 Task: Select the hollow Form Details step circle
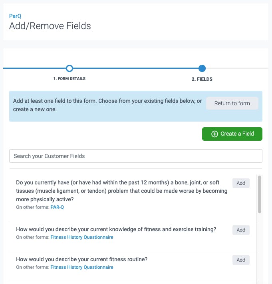pos(69,68)
